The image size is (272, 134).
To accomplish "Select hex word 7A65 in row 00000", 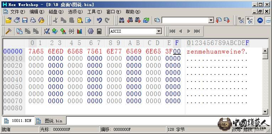I will pos(36,51).
